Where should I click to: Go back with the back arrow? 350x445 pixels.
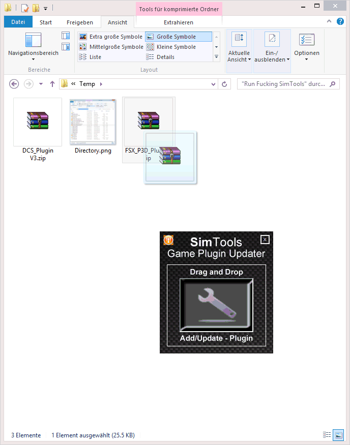14,84
